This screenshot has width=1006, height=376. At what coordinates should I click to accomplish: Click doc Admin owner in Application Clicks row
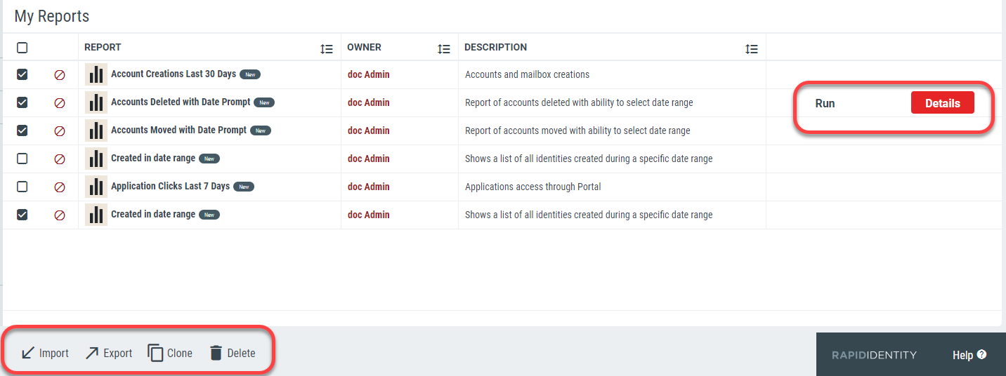(368, 187)
